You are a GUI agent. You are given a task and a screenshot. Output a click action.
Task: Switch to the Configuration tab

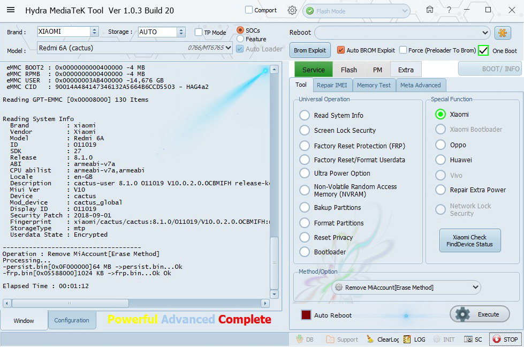click(x=72, y=320)
